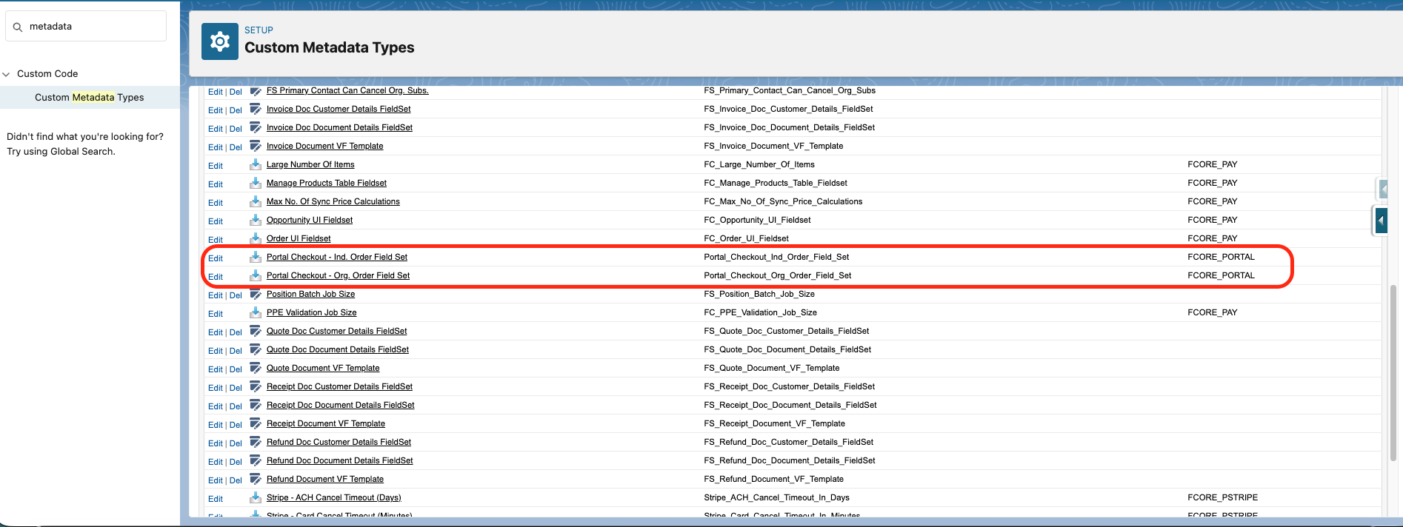Click the icon beside Receipt Document VF Template

[256, 423]
